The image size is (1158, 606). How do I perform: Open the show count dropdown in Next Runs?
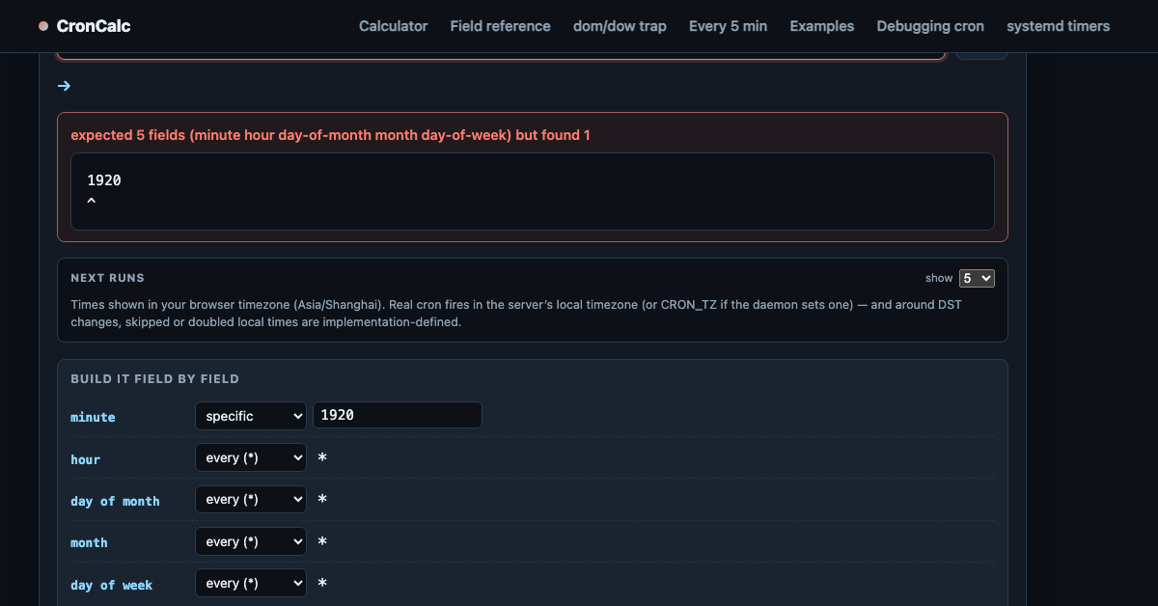(x=977, y=278)
